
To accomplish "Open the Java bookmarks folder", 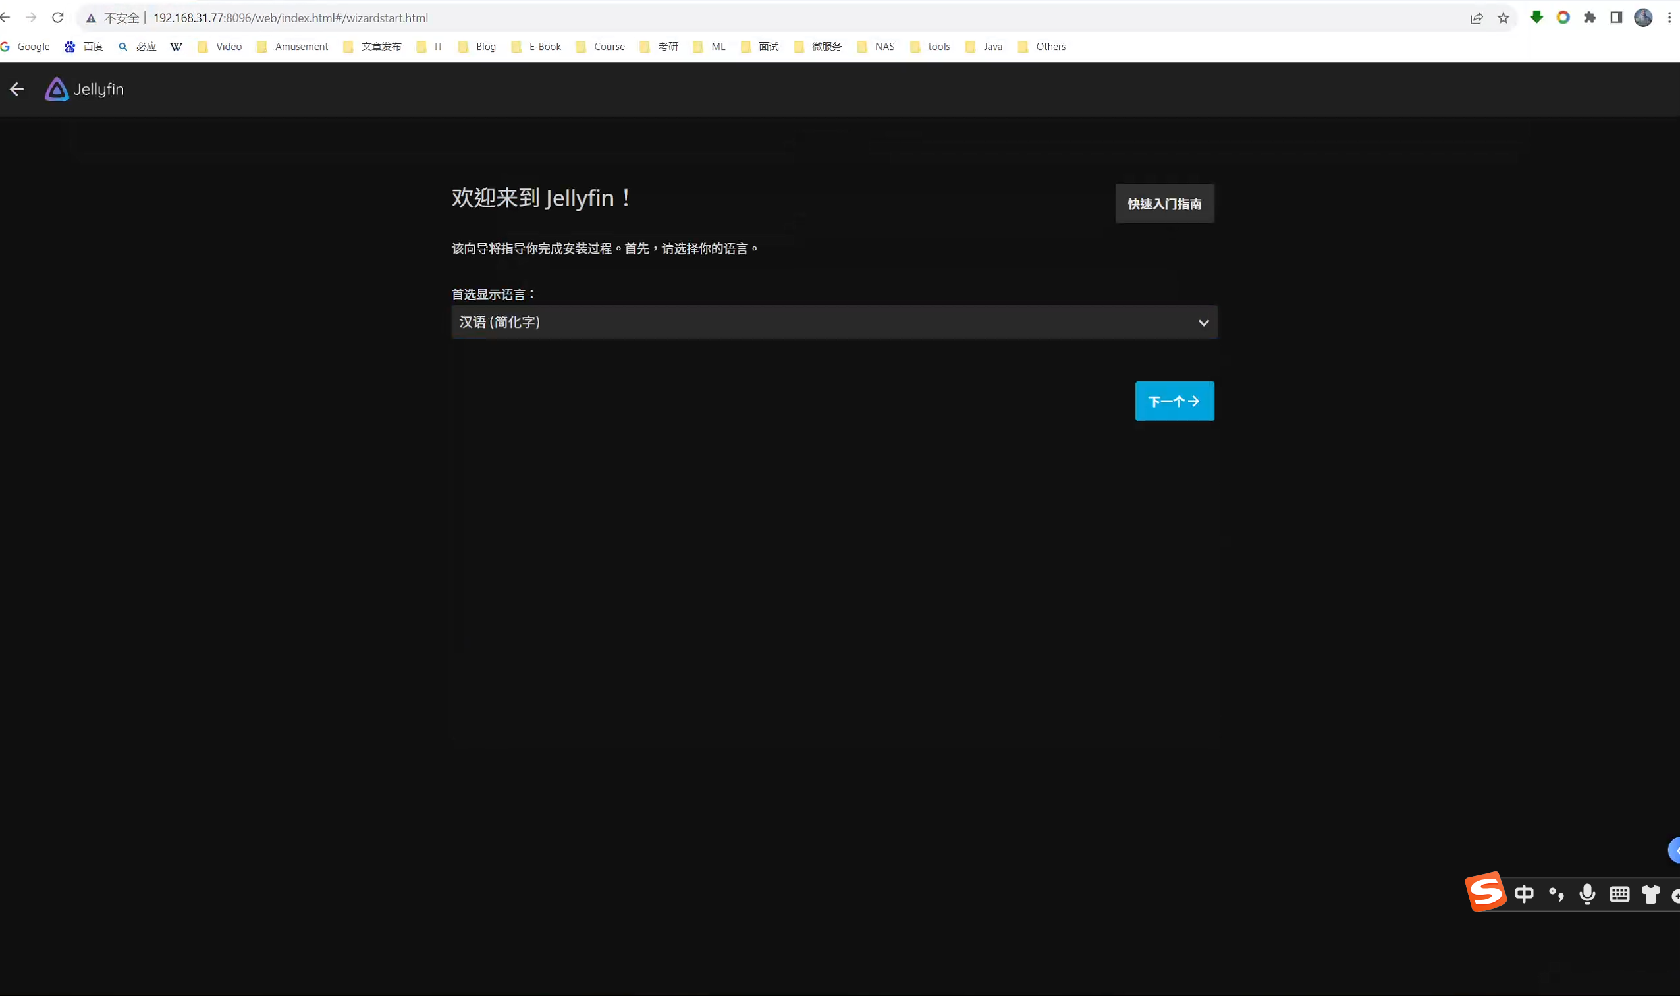I will (984, 47).
